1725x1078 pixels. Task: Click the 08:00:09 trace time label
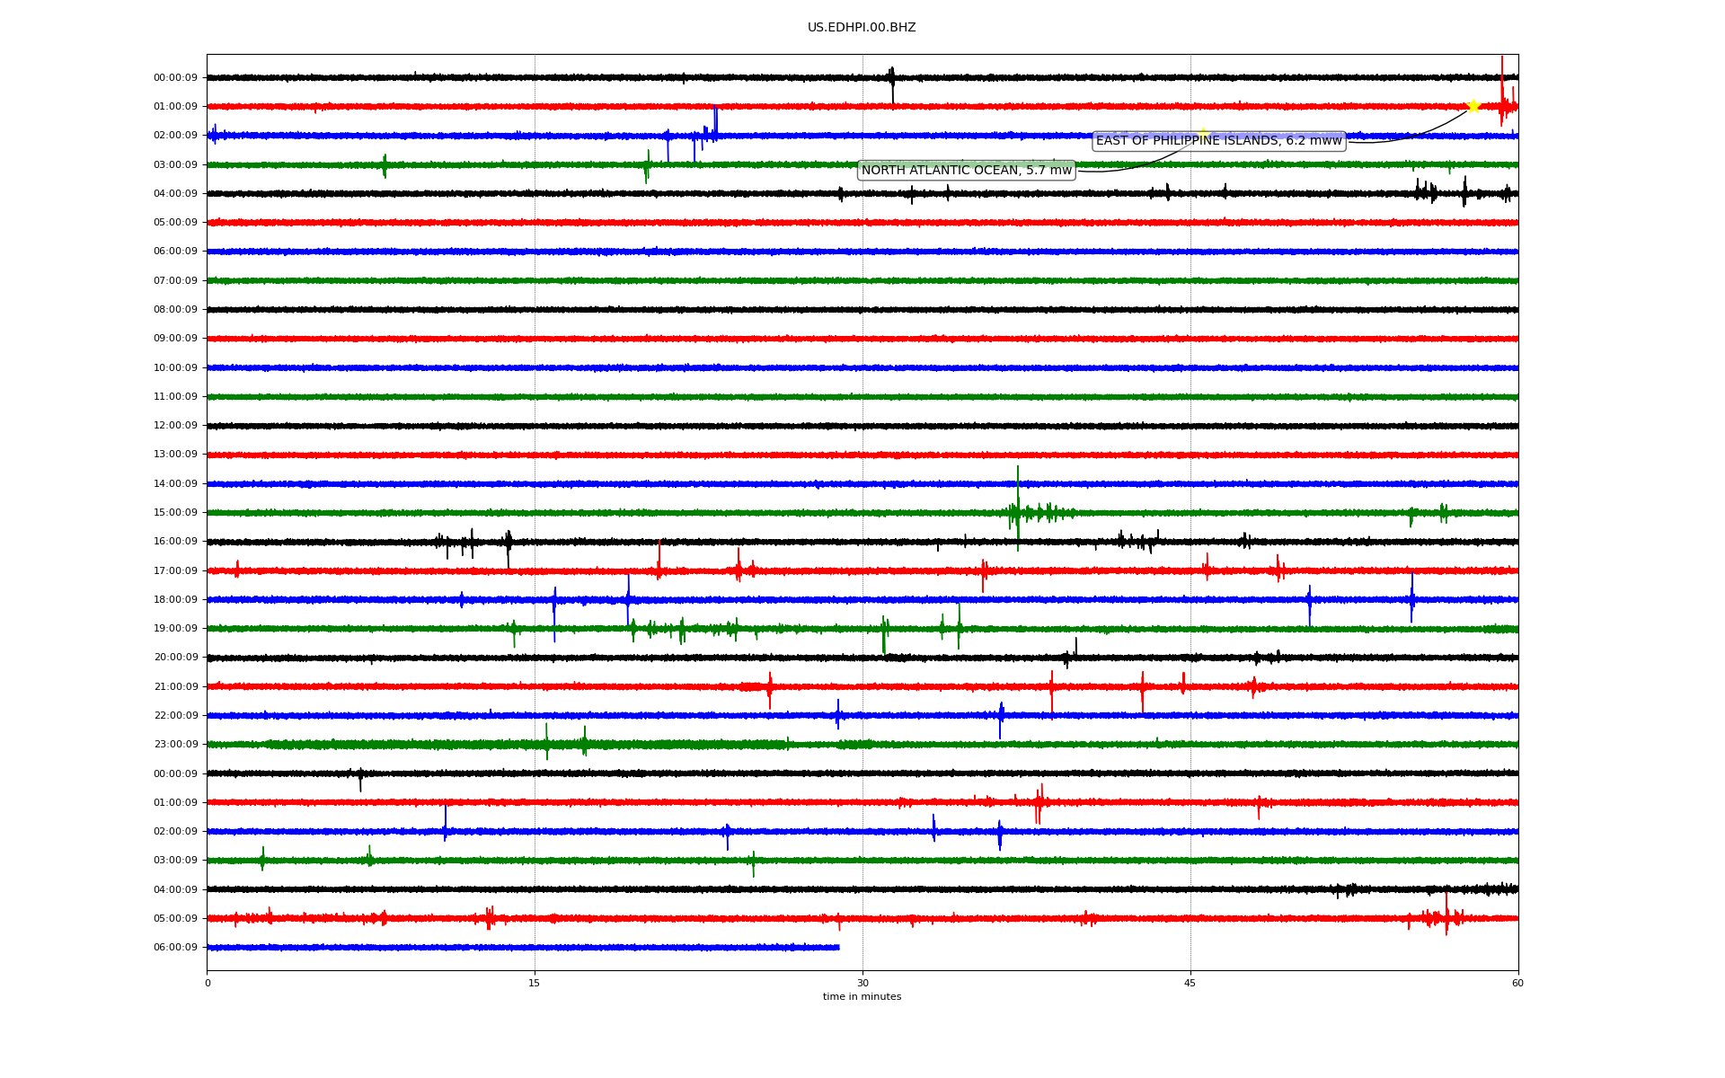[x=175, y=310]
